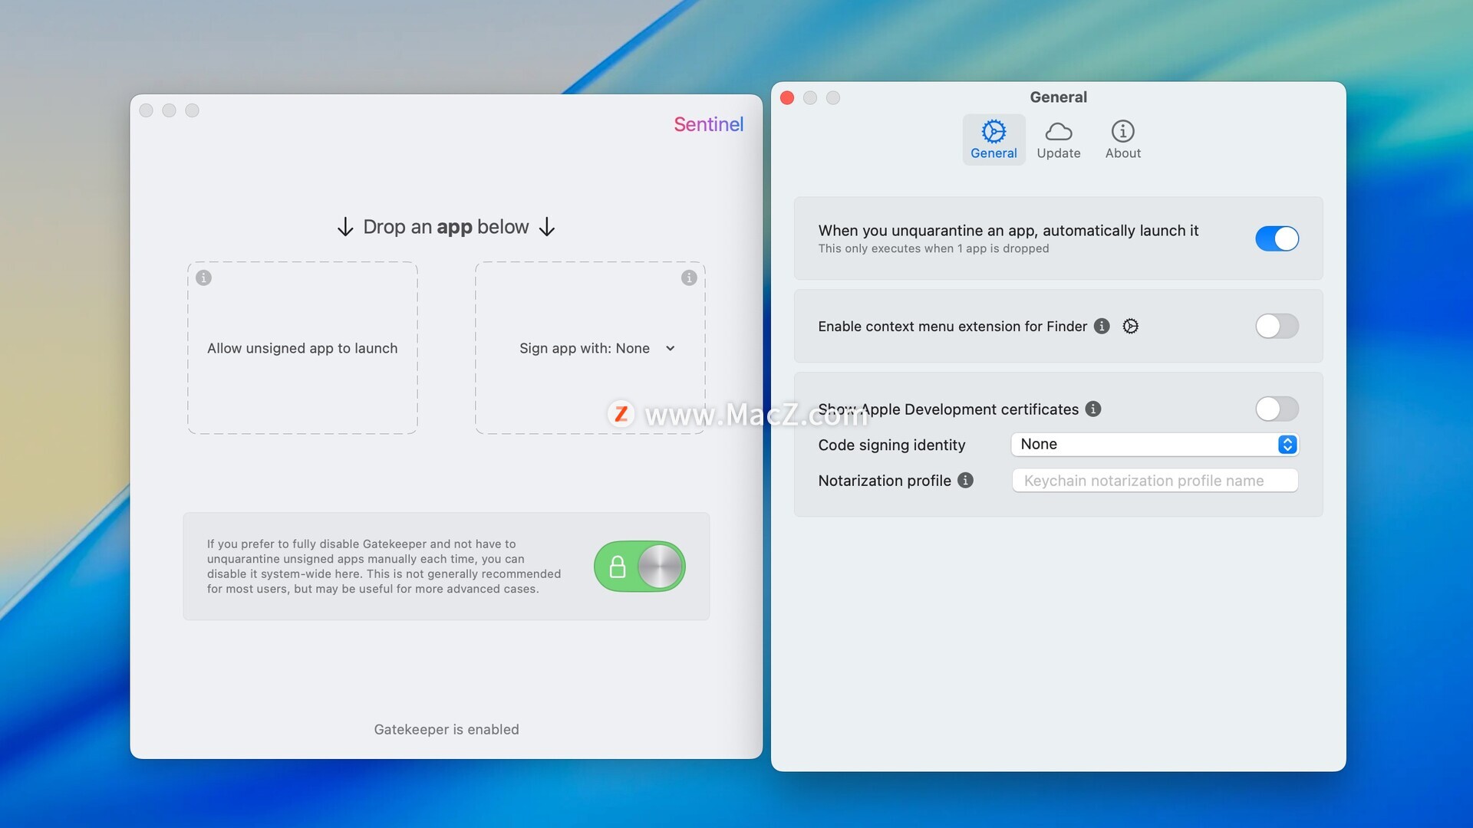
Task: Click info icon beside Notarization profile
Action: [x=966, y=480]
